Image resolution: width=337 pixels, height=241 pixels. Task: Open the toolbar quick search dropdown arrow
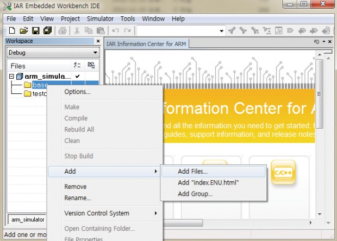pyautogui.click(x=222, y=31)
